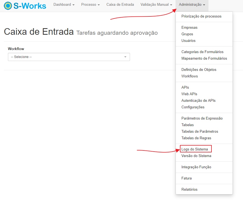Open Configurações from the menu
The height and width of the screenshot is (203, 243).
(193, 107)
